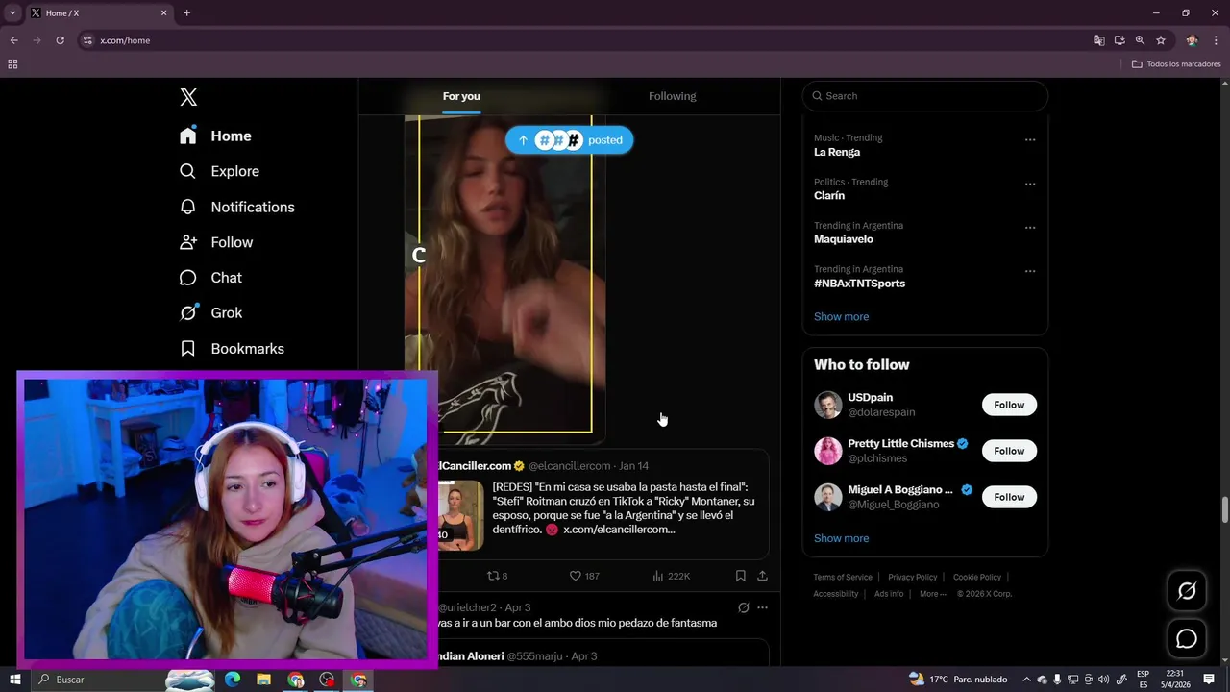Open Privacy Policy link
Viewport: 1230px width, 692px height.
pyautogui.click(x=912, y=578)
